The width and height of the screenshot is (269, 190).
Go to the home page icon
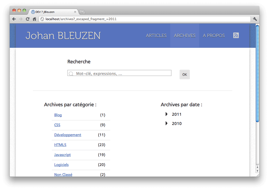coord(34,19)
